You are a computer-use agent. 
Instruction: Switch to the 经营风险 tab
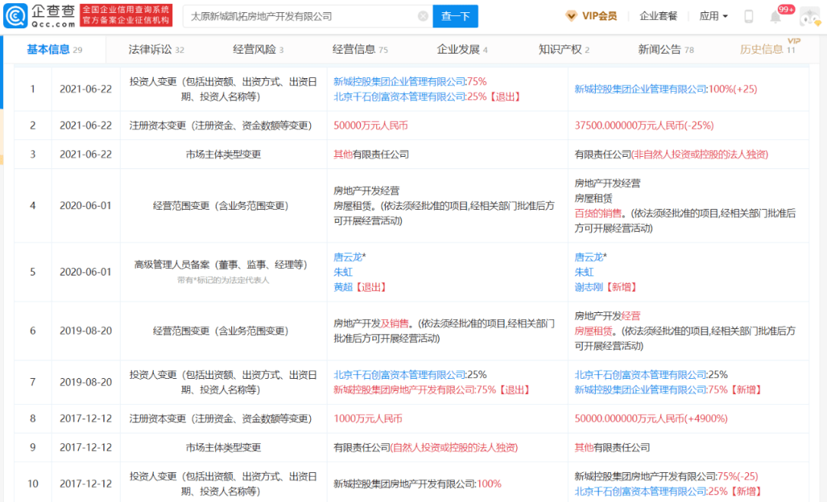tap(258, 50)
